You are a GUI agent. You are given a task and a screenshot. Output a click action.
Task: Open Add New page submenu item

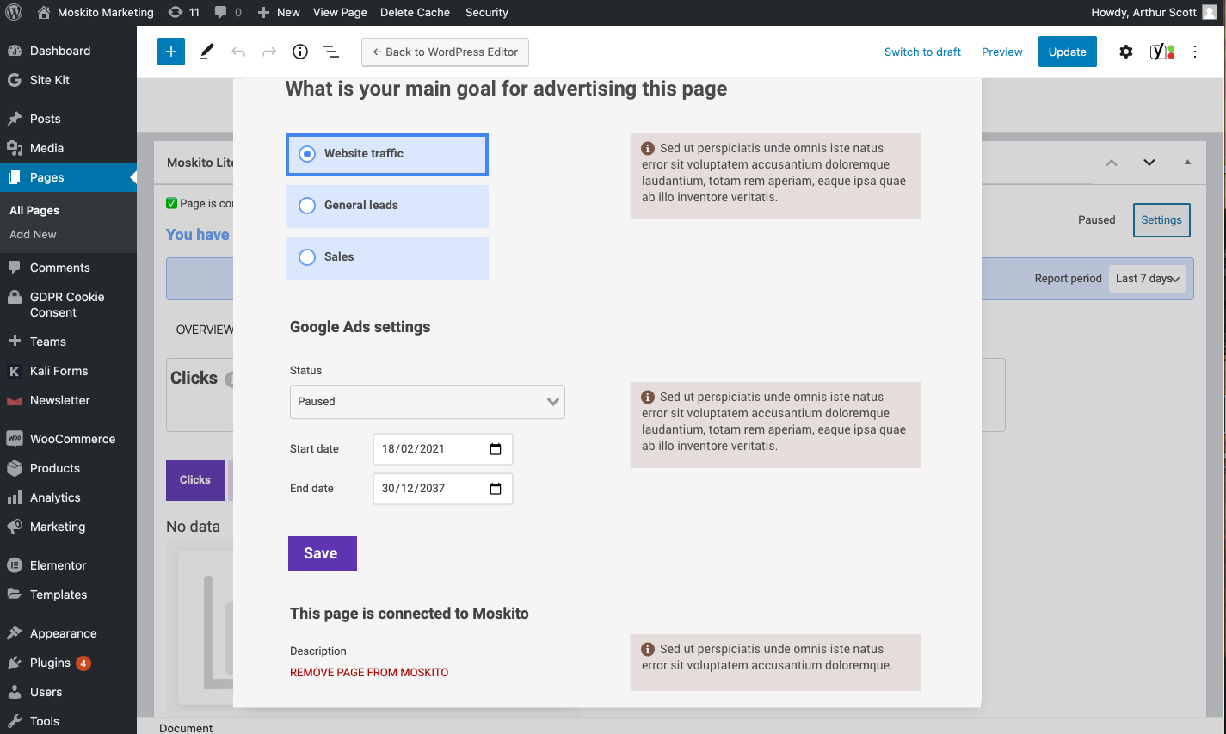[33, 234]
